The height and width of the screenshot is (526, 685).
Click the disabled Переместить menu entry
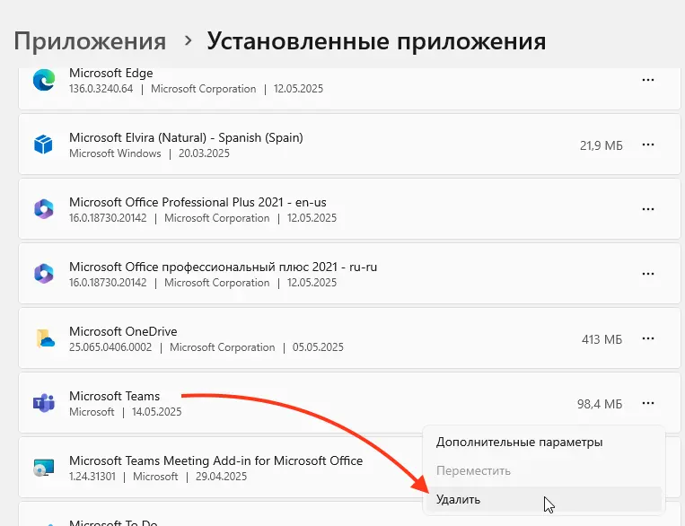tap(543, 471)
